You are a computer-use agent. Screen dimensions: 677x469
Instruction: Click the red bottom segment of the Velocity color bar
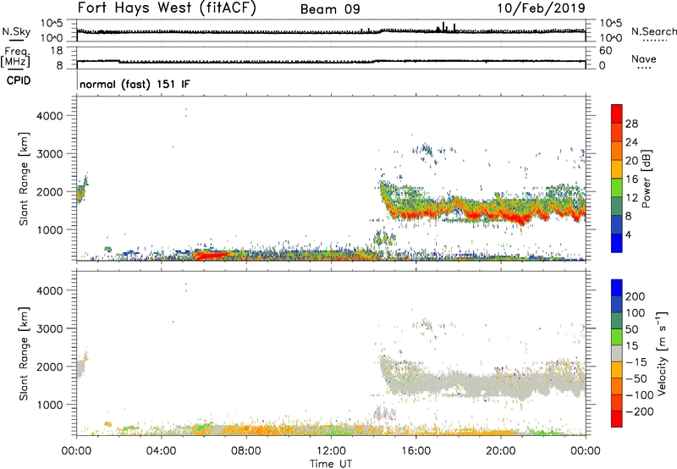pyautogui.click(x=617, y=419)
